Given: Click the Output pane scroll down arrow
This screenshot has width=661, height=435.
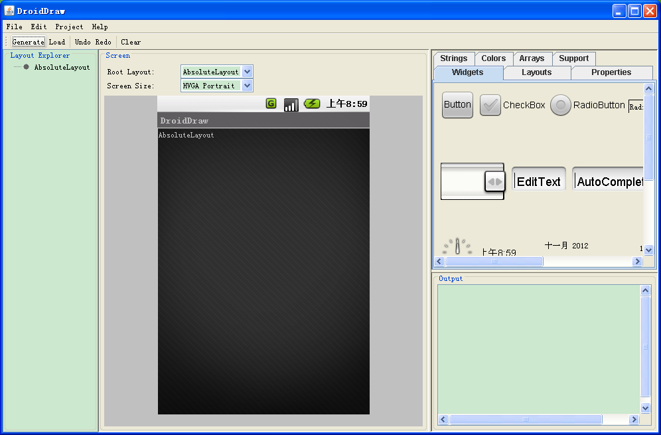Looking at the screenshot, I should [x=645, y=408].
